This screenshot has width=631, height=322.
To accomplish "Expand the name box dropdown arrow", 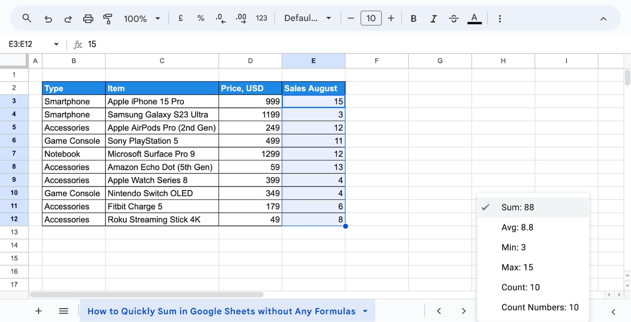I will point(56,44).
